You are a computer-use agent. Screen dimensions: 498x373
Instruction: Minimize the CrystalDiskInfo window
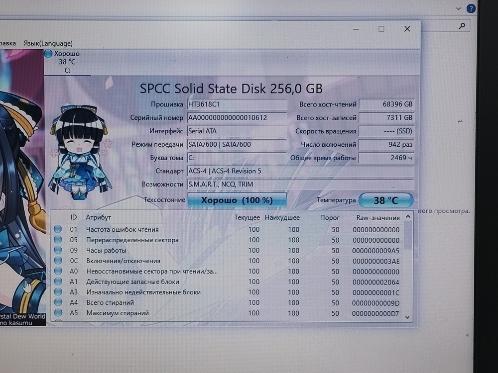coord(356,29)
